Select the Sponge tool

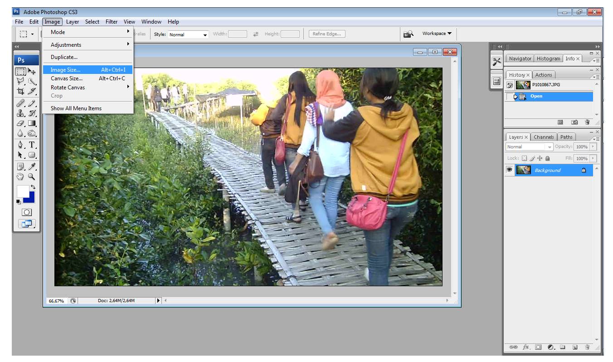tap(32, 133)
